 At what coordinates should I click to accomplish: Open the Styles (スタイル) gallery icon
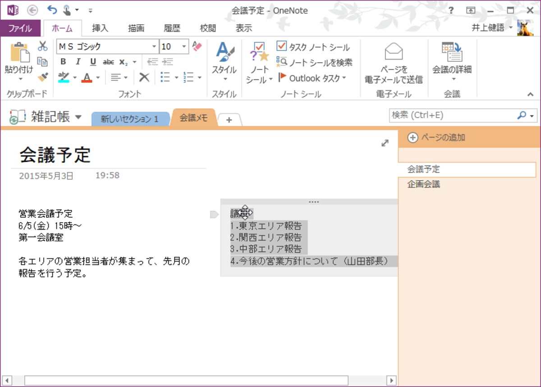pos(224,52)
